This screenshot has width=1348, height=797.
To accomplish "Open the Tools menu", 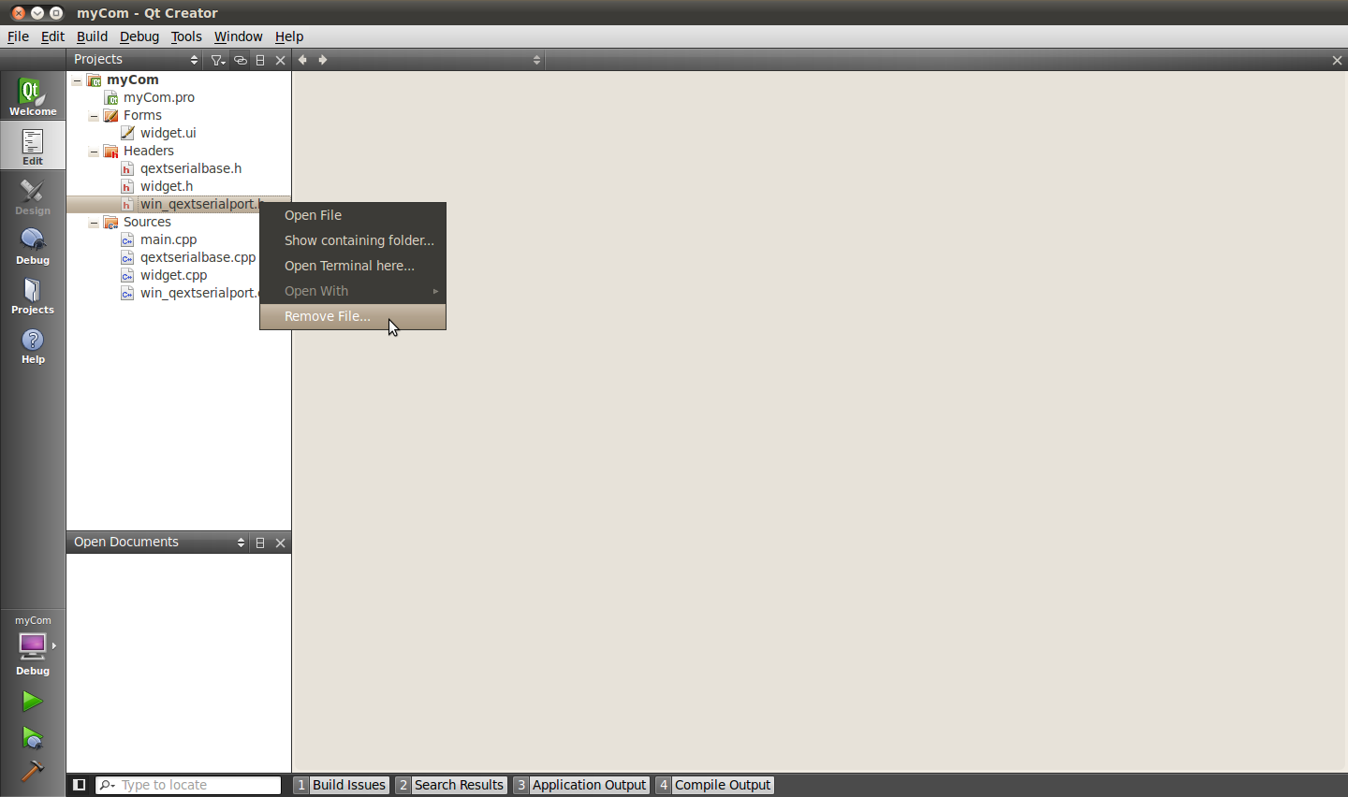I will pyautogui.click(x=186, y=36).
